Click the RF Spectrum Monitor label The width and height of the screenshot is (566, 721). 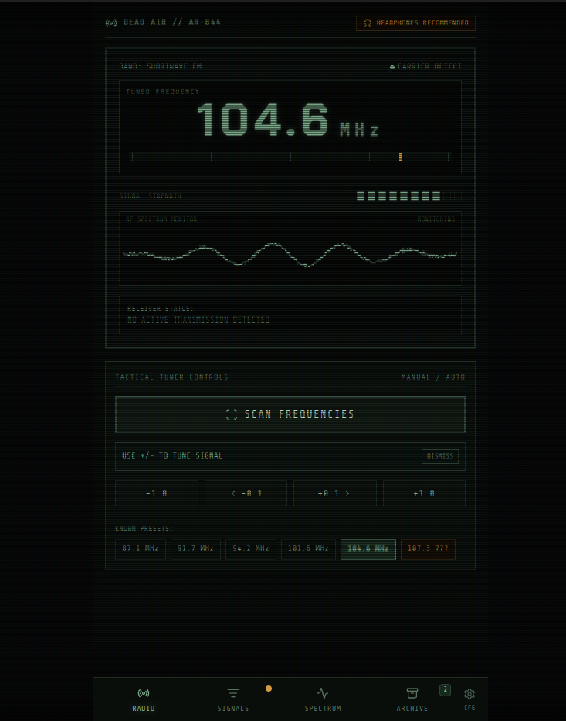161,219
